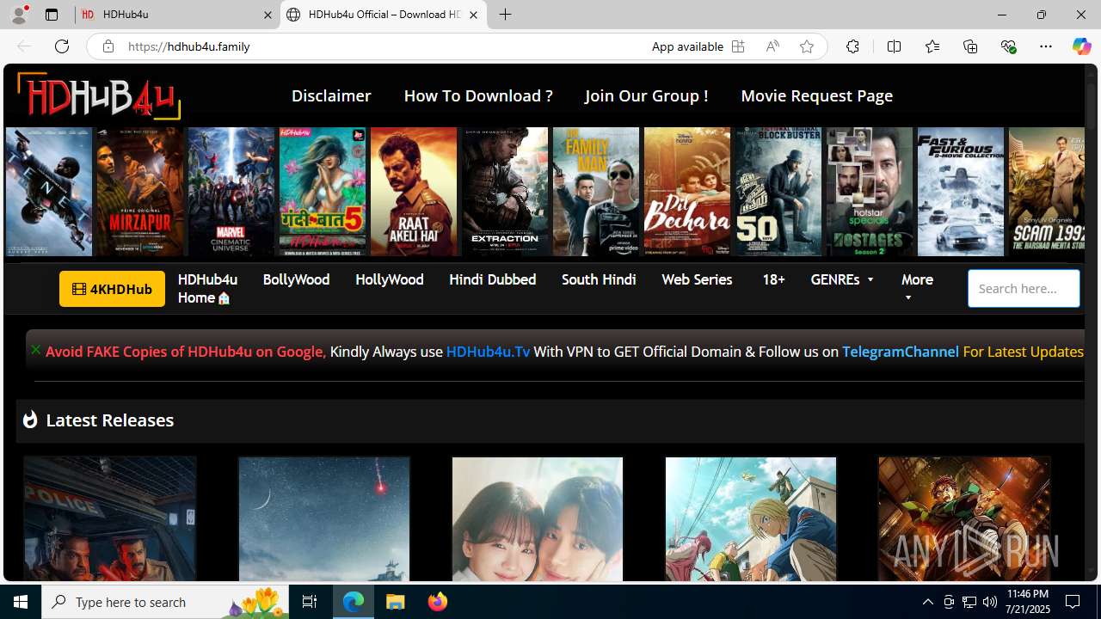1101x619 pixels.
Task: Browse the BollyWood category
Action: point(296,279)
